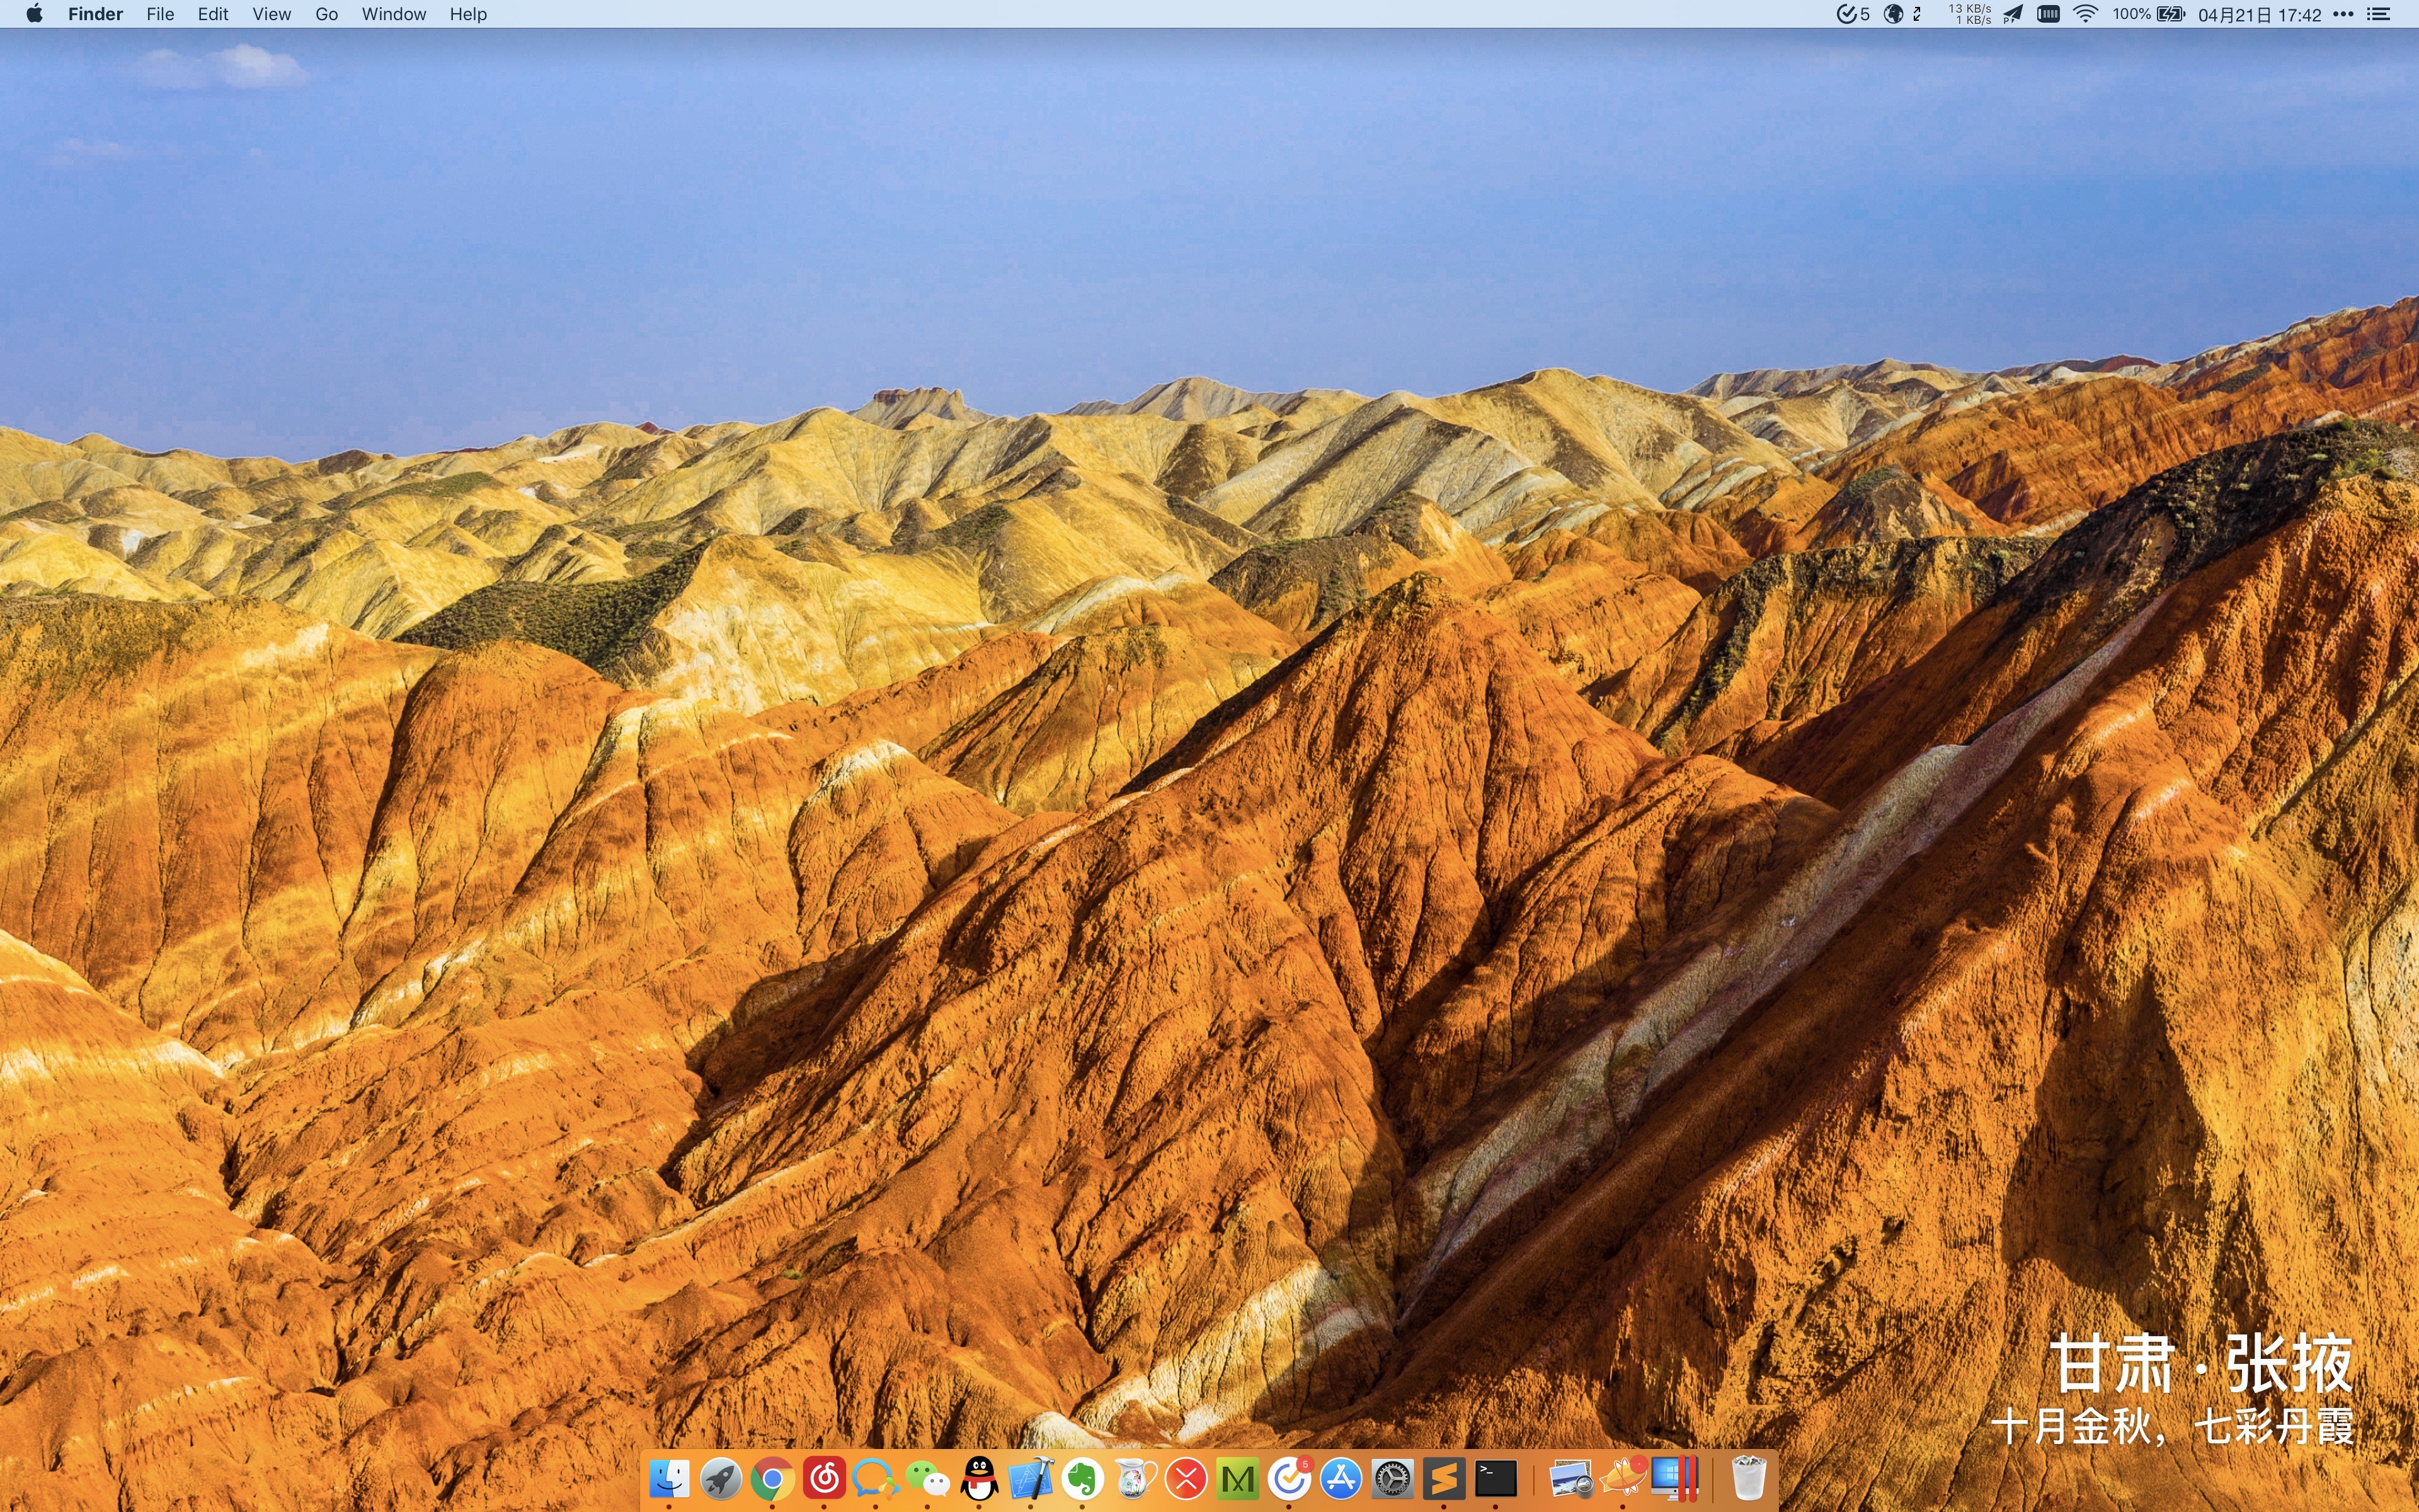Open the Go menu
Image resolution: width=2419 pixels, height=1512 pixels.
327,14
